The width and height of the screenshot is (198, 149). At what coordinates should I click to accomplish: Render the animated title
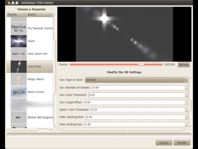coord(182,143)
